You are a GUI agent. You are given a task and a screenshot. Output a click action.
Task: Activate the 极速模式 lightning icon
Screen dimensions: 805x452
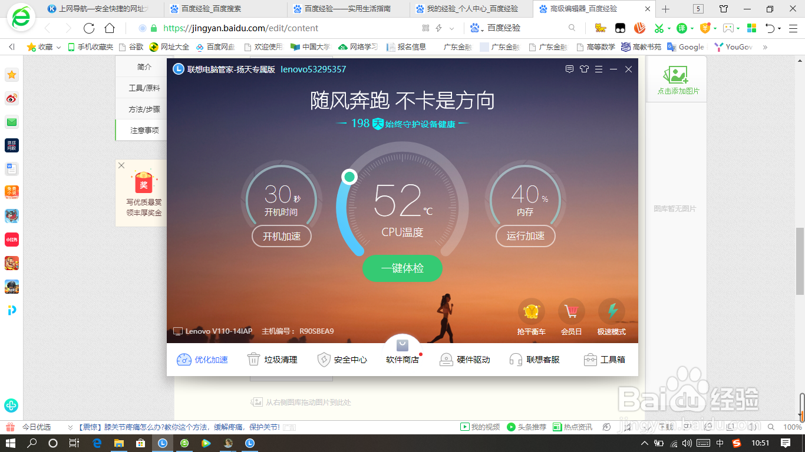(612, 311)
